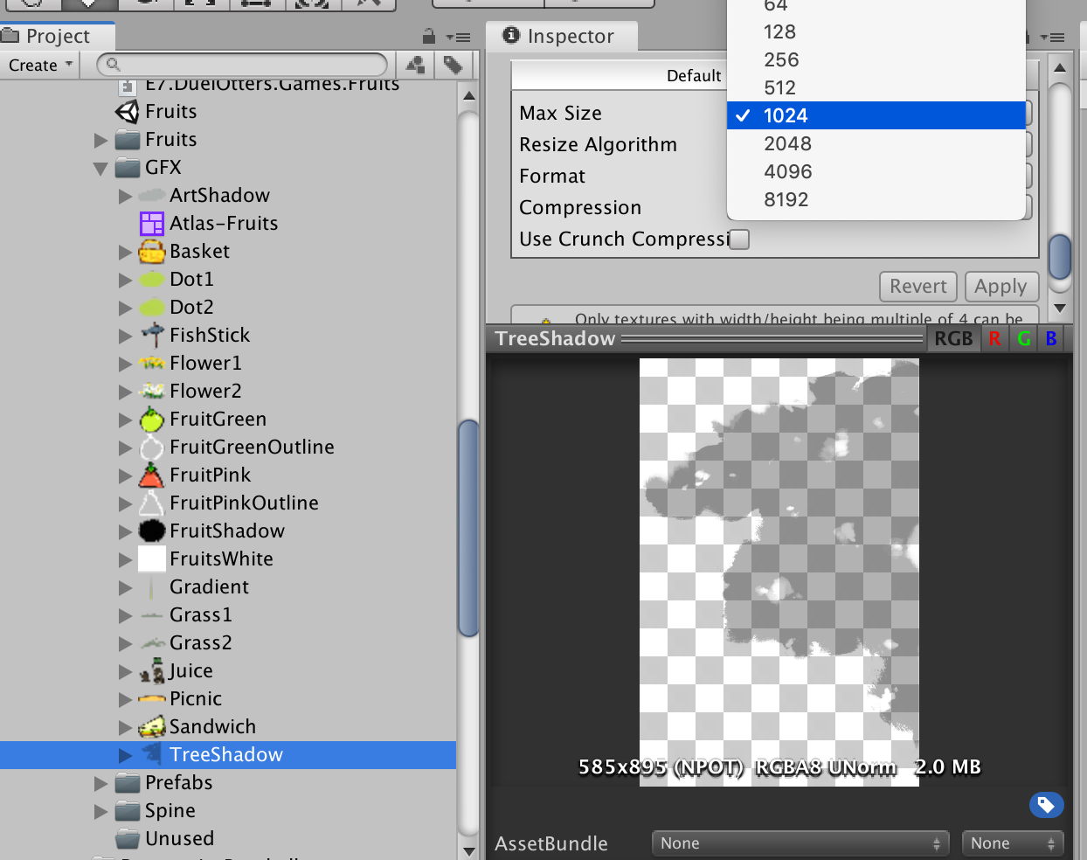Select the Gradient asset row
1087x860 pixels.
[x=228, y=587]
